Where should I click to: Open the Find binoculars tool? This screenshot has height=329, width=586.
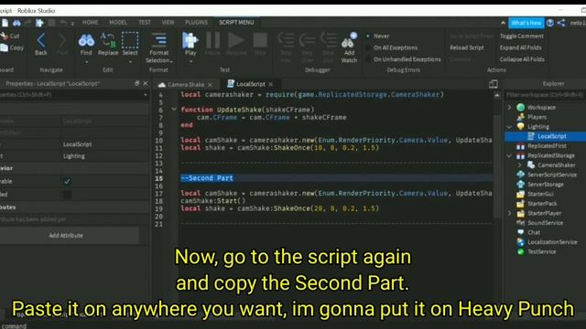click(86, 40)
